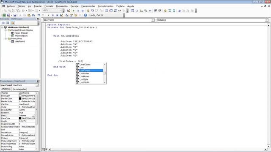Viewport: 271px width, 152px height.
Task: Switch to the Alfabética tab
Action: [x=6, y=89]
